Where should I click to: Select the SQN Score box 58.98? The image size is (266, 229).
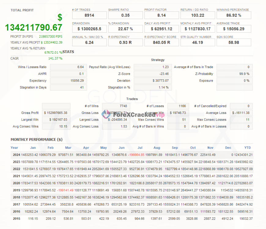(234, 42)
